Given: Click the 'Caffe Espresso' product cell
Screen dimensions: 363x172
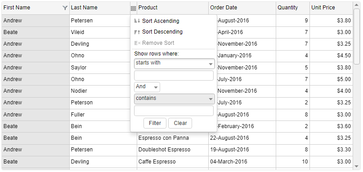Looking at the screenshot, I should 173,162.
